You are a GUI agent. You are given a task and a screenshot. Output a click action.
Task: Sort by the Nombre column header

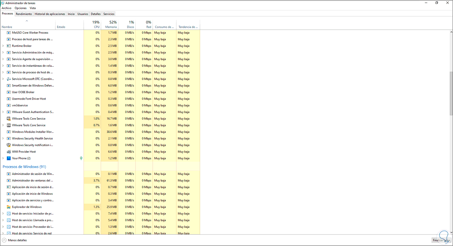[27, 24]
